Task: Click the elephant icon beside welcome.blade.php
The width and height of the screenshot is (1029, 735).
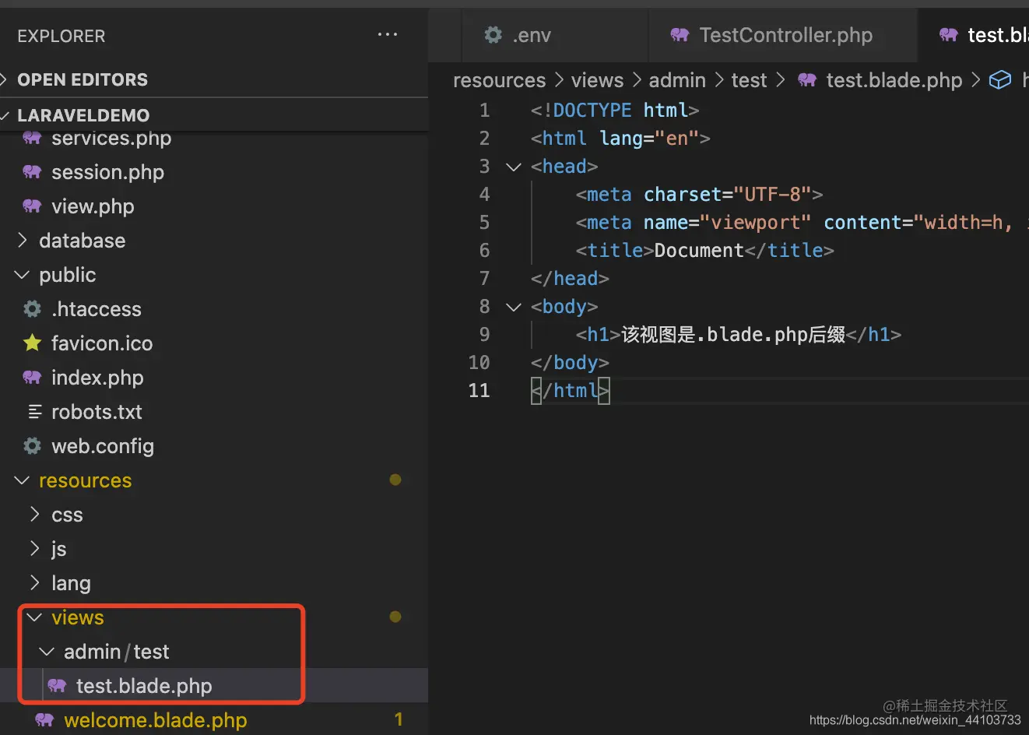Action: click(x=44, y=720)
